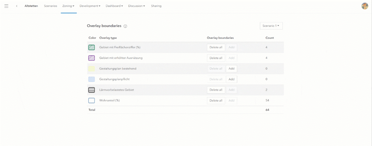Screen dimensions: 372x146
Task: Click the blue dashed Gestaltungsplanpflicht swatch
Action: point(92,79)
